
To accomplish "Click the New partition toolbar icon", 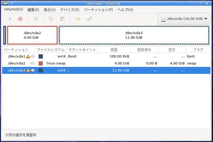I will [9, 19].
